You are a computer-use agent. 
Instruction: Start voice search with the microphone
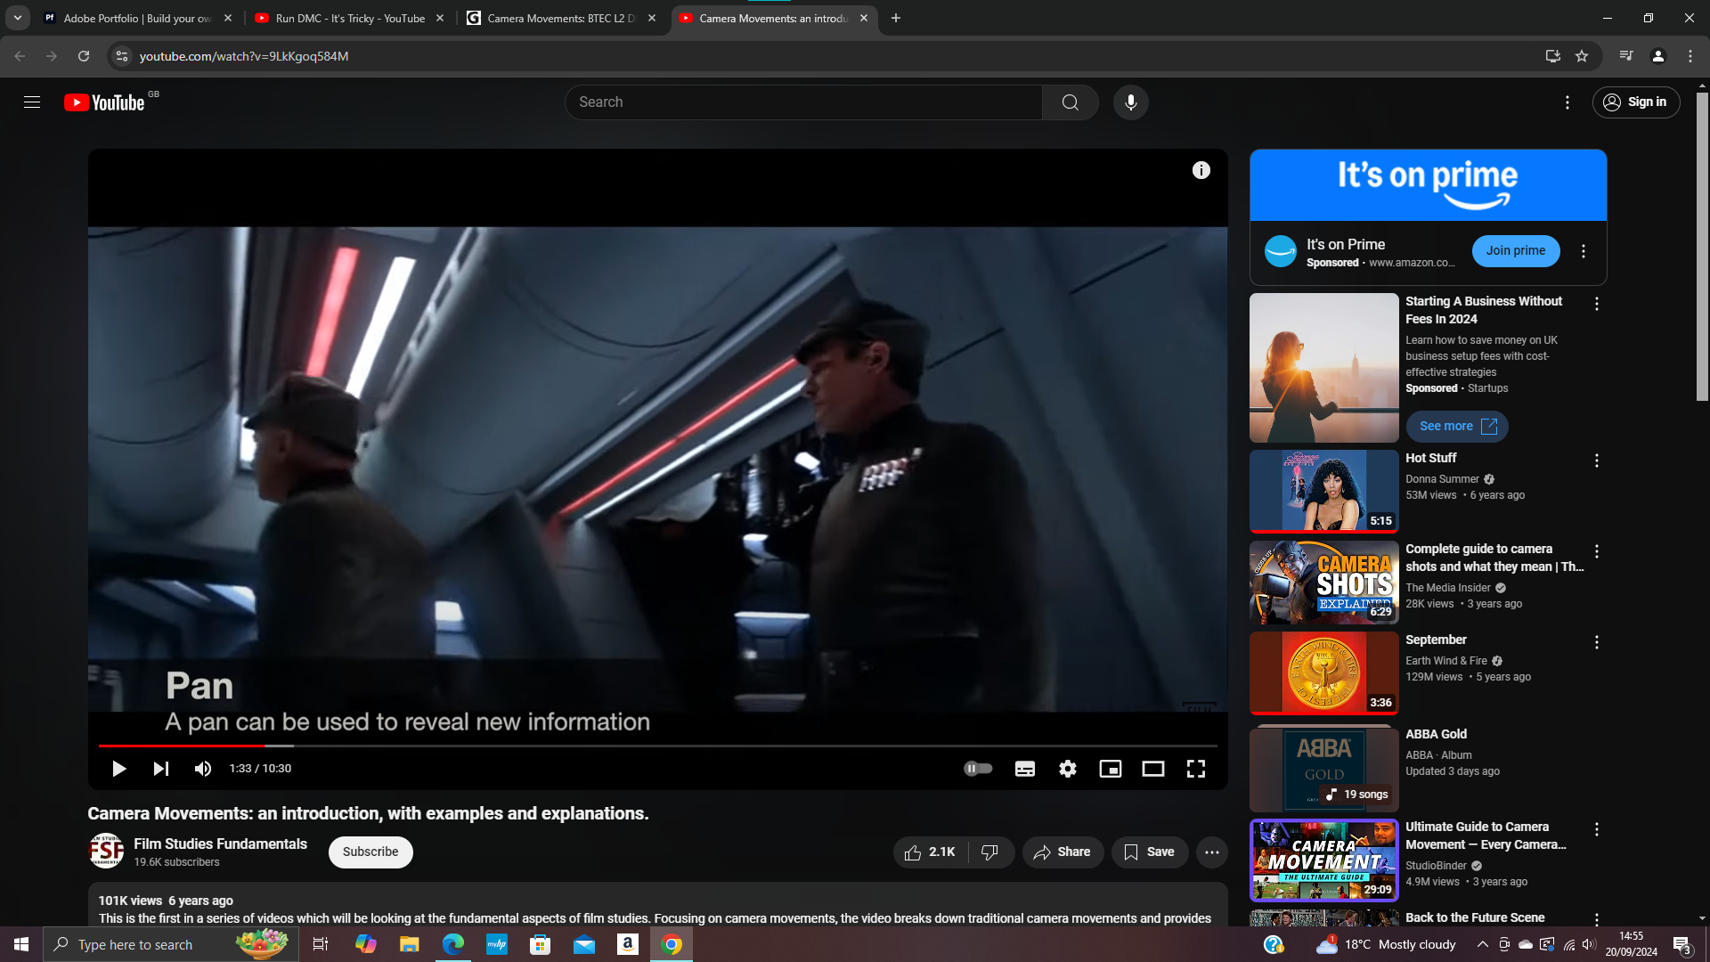1130,102
